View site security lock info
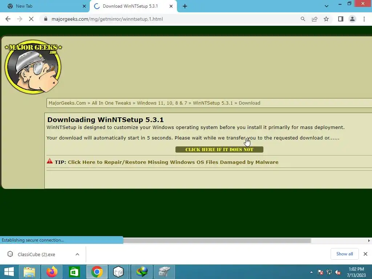This screenshot has height=279, width=372. (46, 19)
